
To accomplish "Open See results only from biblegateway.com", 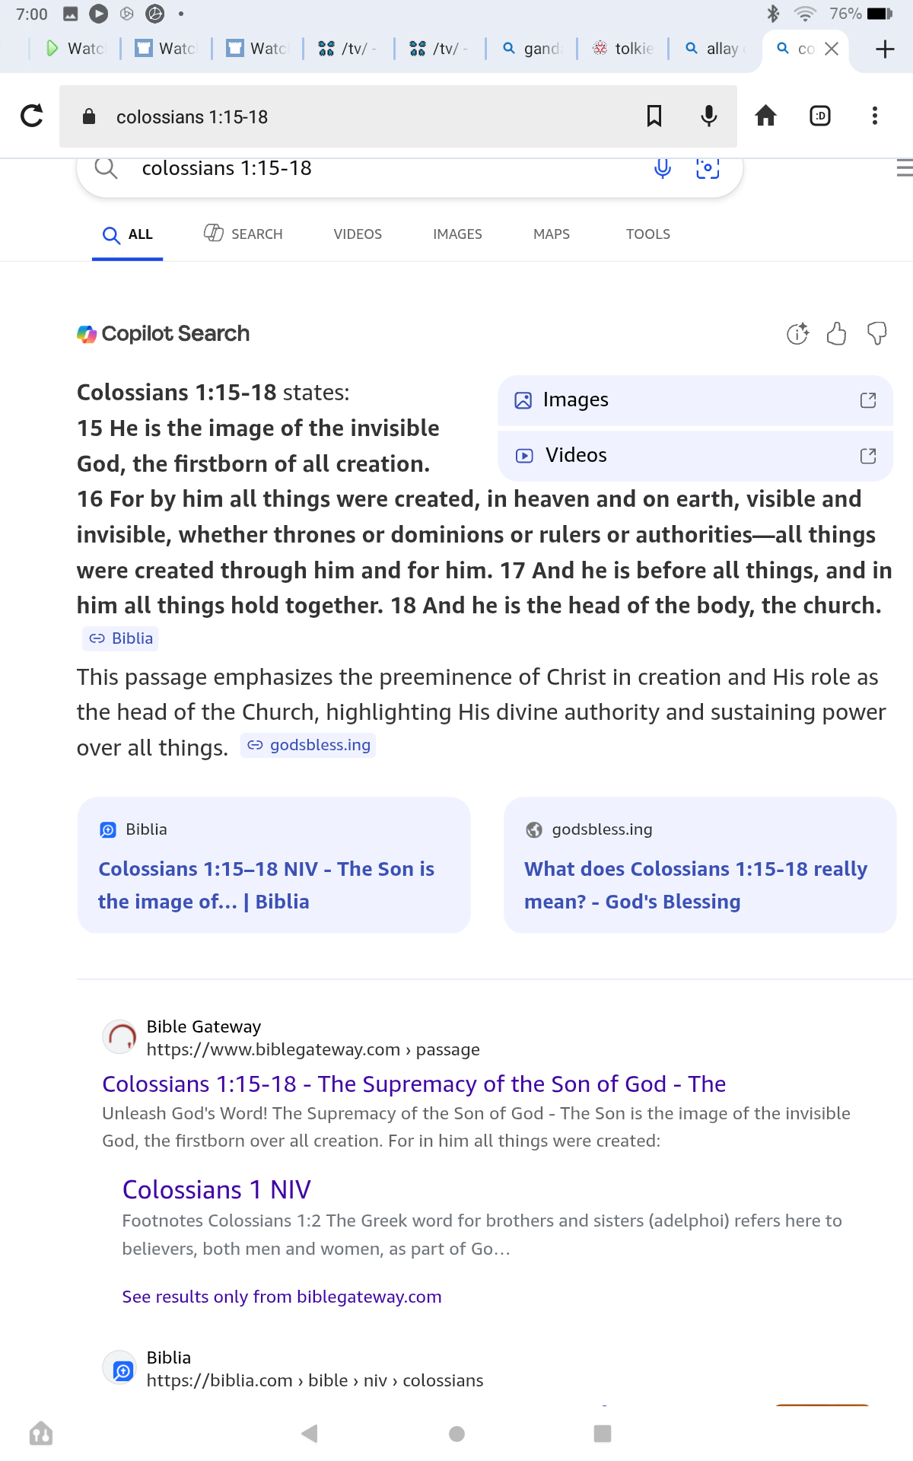I will pyautogui.click(x=282, y=1297).
